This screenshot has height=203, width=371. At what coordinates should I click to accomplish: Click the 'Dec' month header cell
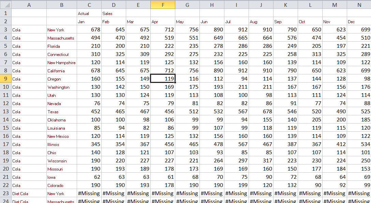click(359, 21)
